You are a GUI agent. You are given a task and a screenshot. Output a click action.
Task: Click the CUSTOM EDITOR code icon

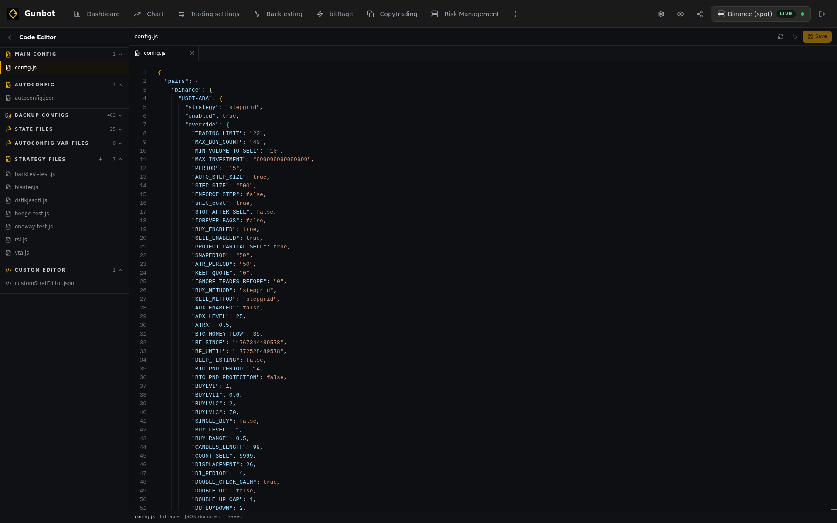8,270
